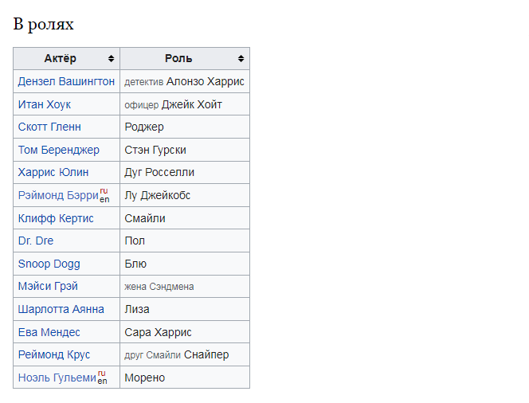The height and width of the screenshot is (403, 529).
Task: Open the Том Беренджер actor page
Action: (x=59, y=150)
